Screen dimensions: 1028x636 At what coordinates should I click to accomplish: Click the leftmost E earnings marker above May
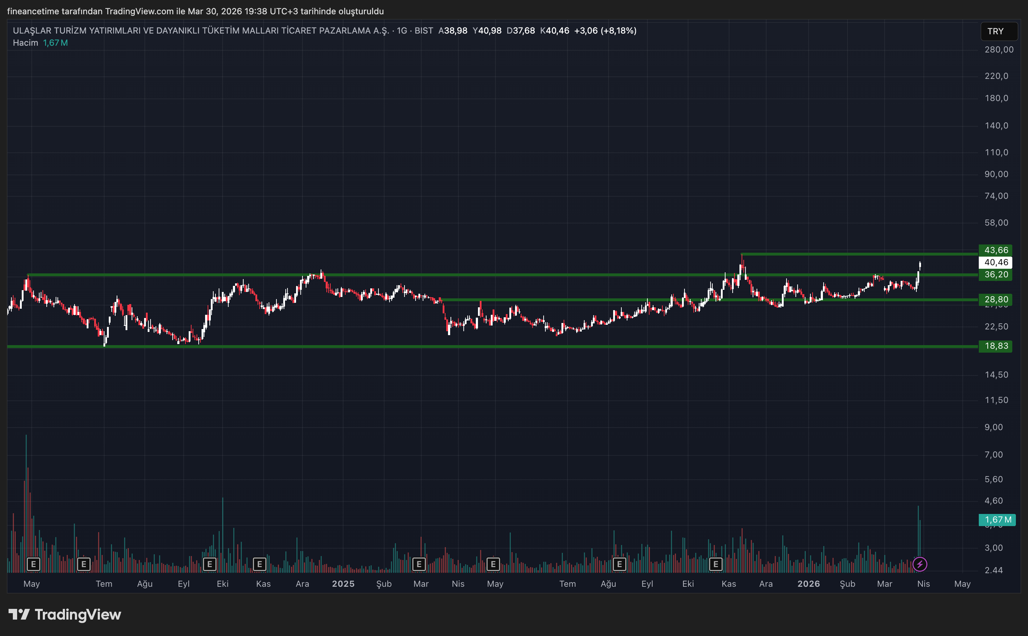tap(34, 564)
